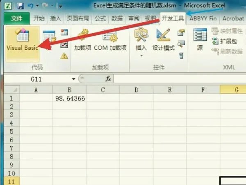Click the 扩展包 expansion packs button
This screenshot has height=185, width=246.
(225, 41)
